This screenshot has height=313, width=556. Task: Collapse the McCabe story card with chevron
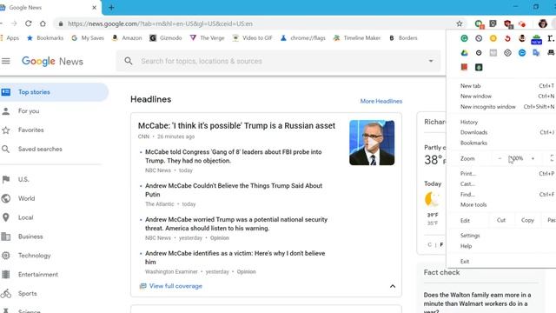(393, 286)
